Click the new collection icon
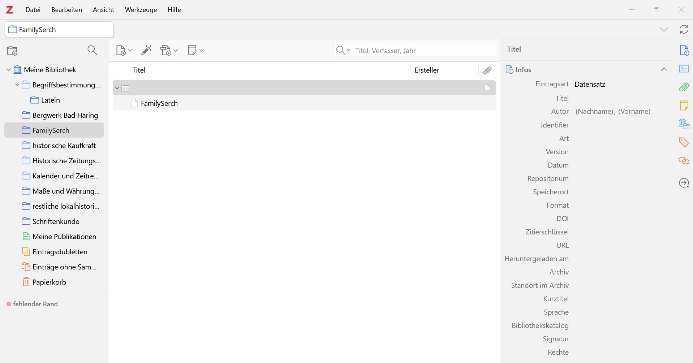Viewport: 693px width, 363px height. click(x=12, y=51)
